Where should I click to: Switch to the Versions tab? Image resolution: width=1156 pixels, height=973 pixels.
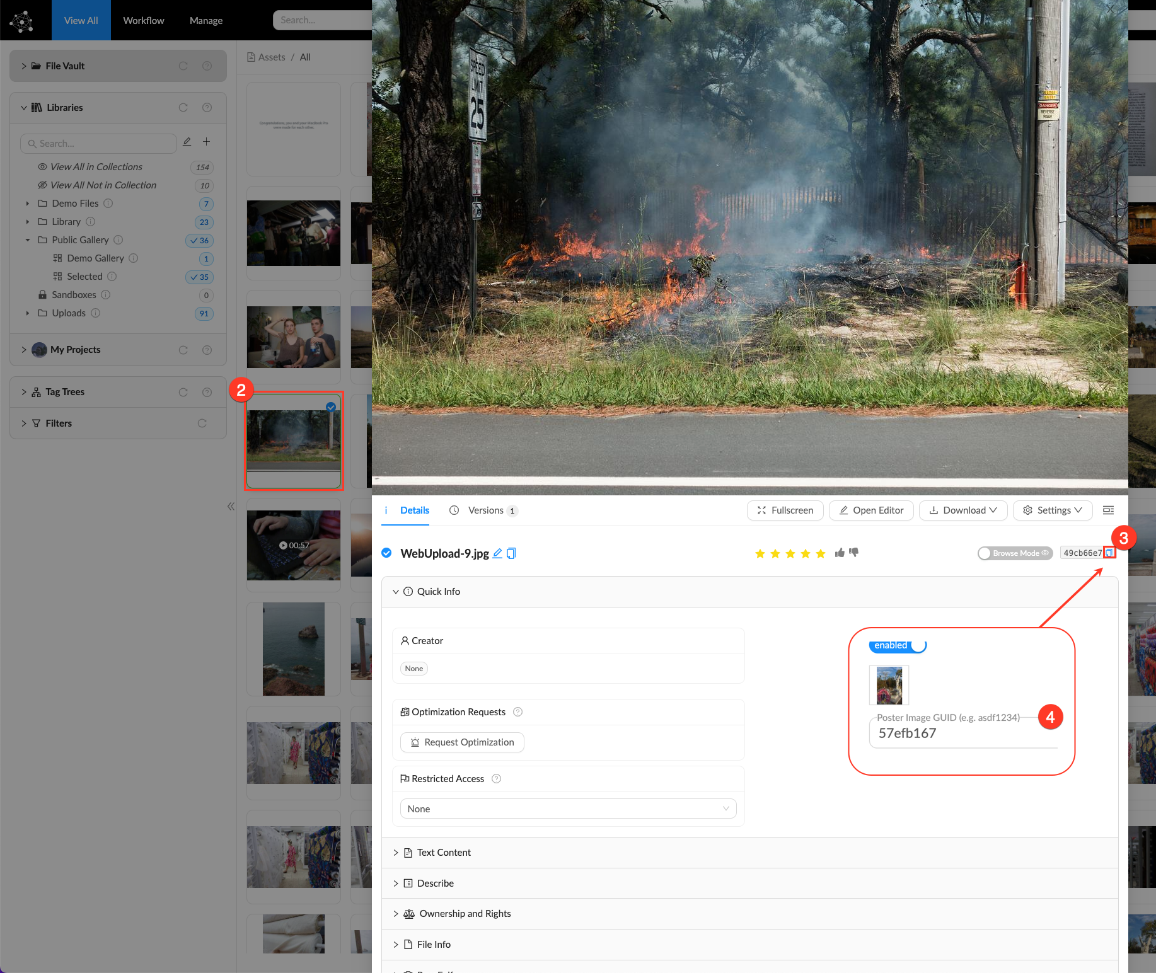click(485, 510)
